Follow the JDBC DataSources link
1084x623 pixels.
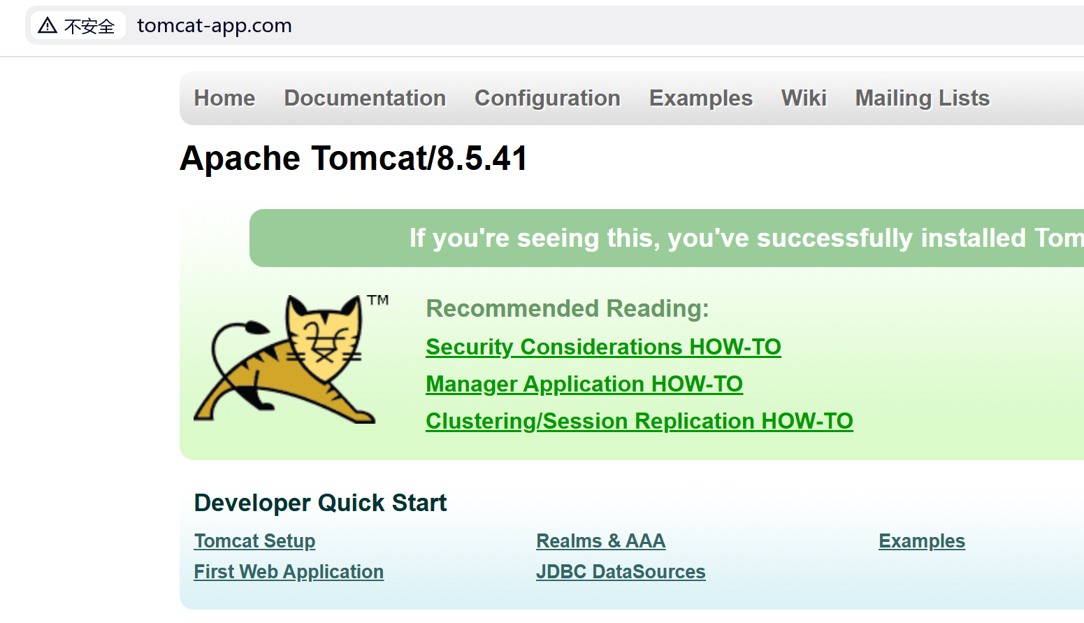[621, 572]
